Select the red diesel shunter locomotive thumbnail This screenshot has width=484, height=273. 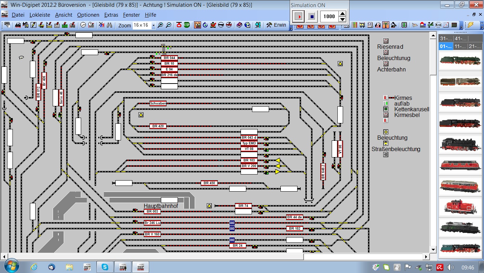point(460,207)
